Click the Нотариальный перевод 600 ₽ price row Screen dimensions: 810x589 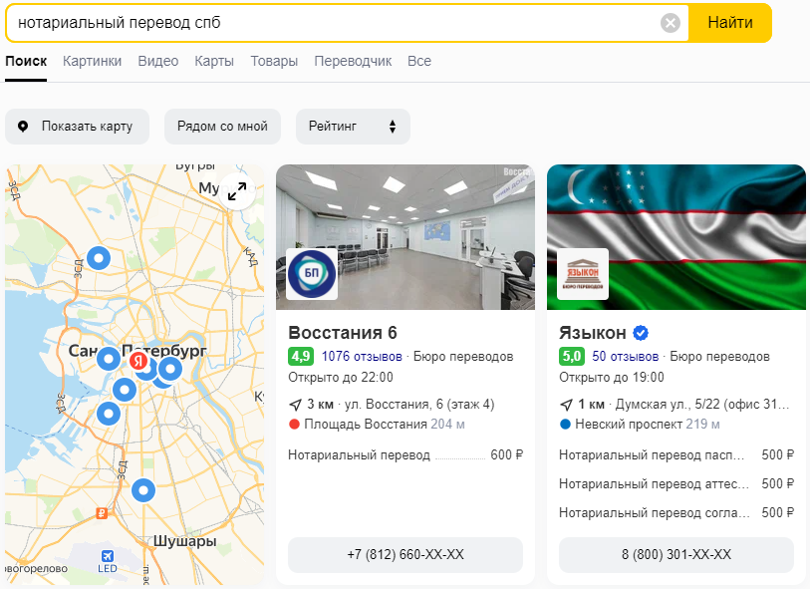point(405,454)
